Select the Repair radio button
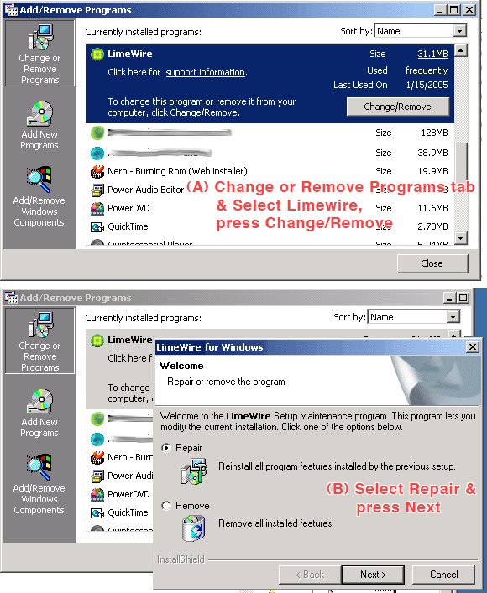The image size is (487, 593). pos(166,448)
